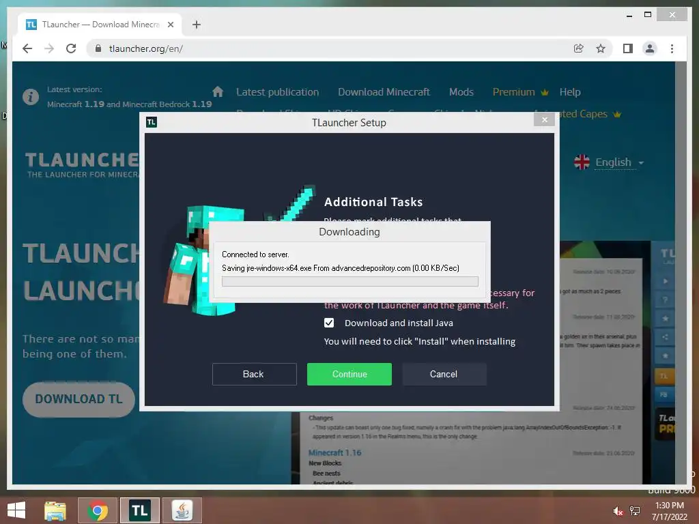Open the Download Minecraft menu item
Viewport: 699px width, 524px height.
(384, 92)
